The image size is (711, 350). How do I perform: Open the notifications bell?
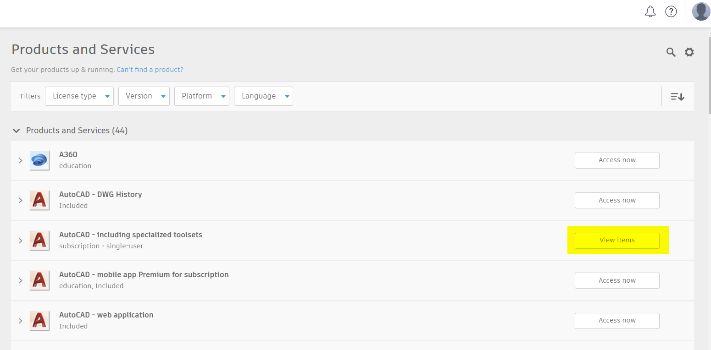click(650, 12)
